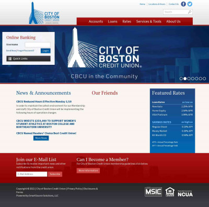Click the E-Mail Address input field

click(32, 174)
